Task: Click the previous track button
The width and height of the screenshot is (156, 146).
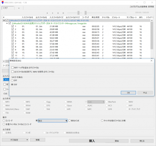Action: click(58, 13)
